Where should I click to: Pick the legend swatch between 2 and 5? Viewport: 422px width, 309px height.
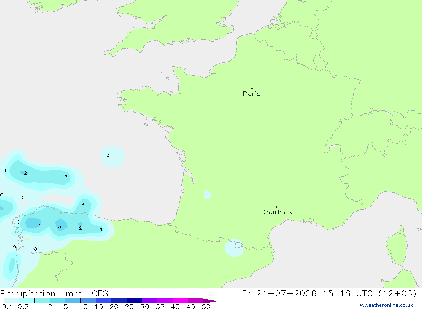point(57,301)
